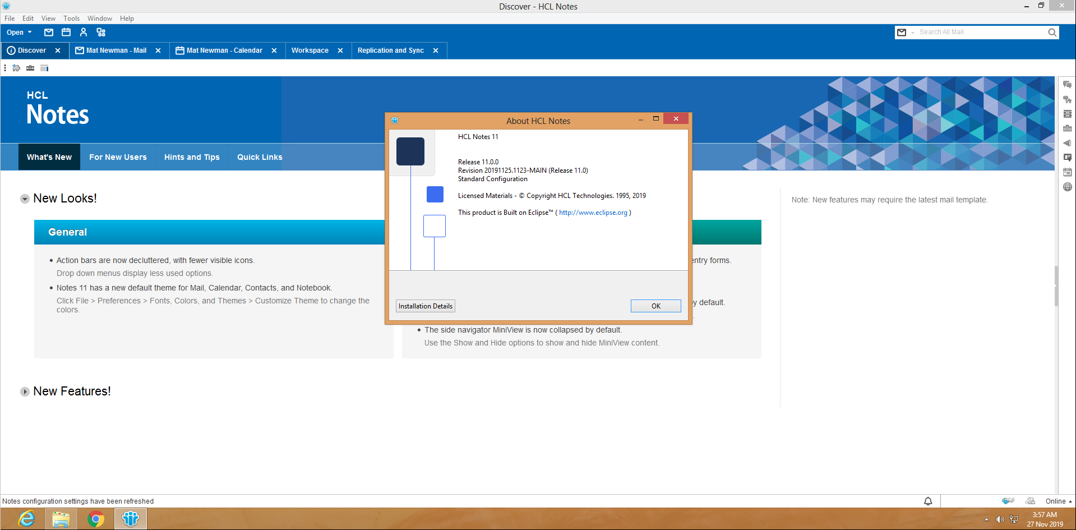
Task: Open the Sametime chat sidebar icon
Action: click(1067, 85)
